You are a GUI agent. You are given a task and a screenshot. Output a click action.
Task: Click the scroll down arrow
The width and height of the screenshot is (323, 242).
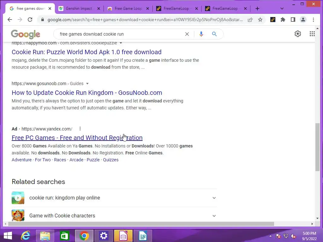point(317,218)
